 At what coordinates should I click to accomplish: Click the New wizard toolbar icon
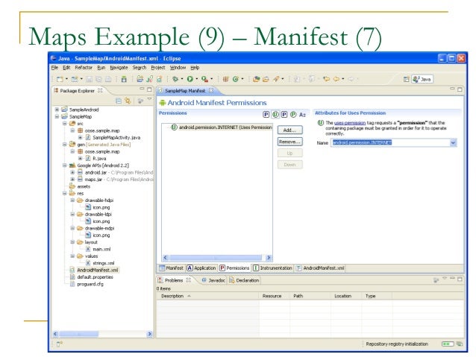(x=60, y=79)
